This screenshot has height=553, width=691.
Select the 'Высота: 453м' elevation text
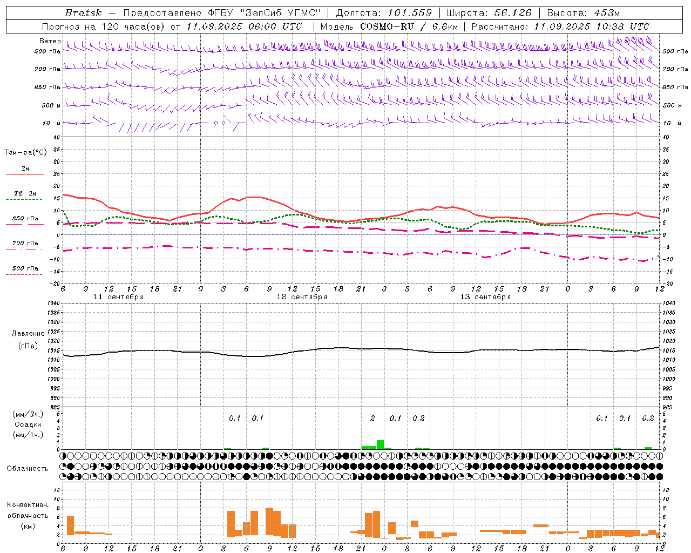click(584, 12)
